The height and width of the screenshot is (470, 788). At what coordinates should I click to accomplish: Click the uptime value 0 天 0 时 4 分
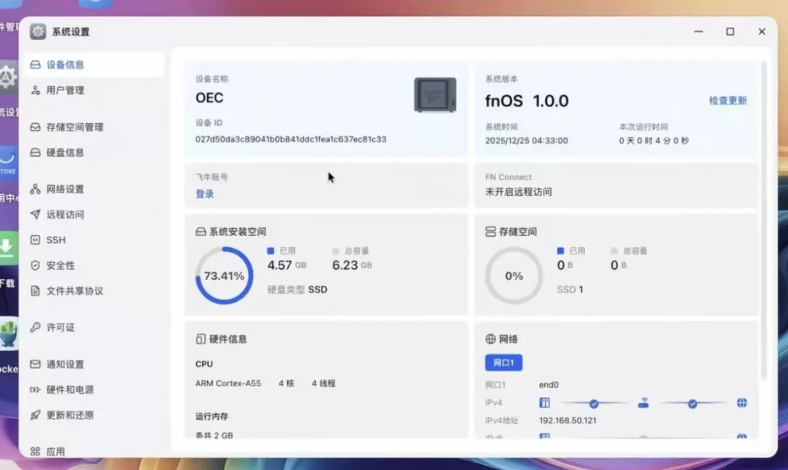click(654, 141)
